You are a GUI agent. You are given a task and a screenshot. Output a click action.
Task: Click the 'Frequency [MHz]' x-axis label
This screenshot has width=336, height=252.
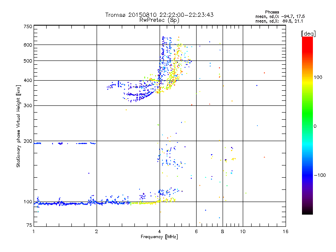159,237
